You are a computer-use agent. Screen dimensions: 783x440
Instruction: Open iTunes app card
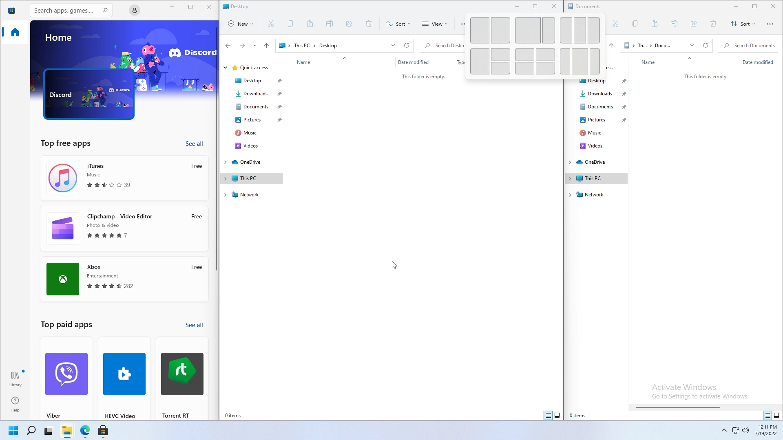124,178
